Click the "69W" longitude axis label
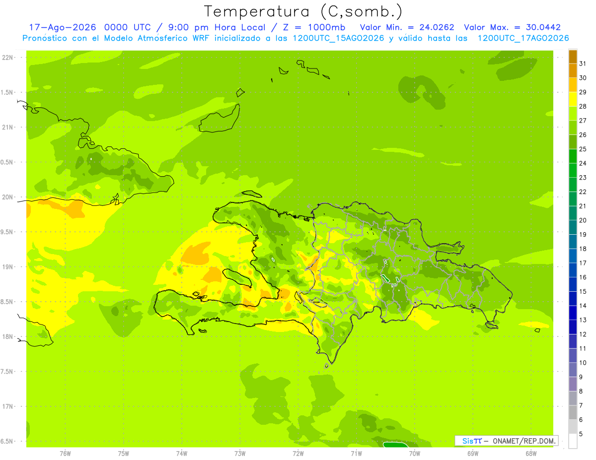This screenshot has height=460, width=596. [x=473, y=454]
